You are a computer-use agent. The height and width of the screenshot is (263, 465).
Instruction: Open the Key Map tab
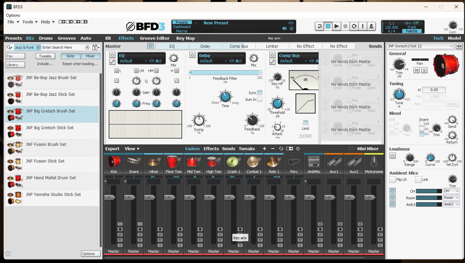point(185,38)
